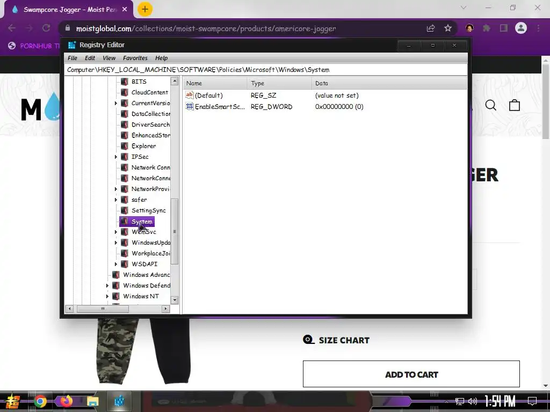Screen dimensions: 550x412
Task: Click the 0x00000000 (0) data cell
Action: coord(339,107)
